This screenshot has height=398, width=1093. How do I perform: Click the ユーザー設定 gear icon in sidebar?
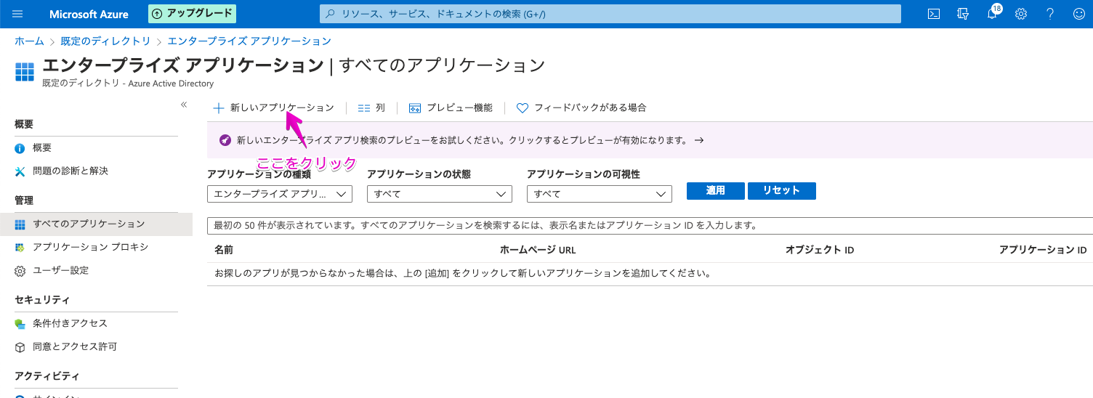tap(20, 271)
